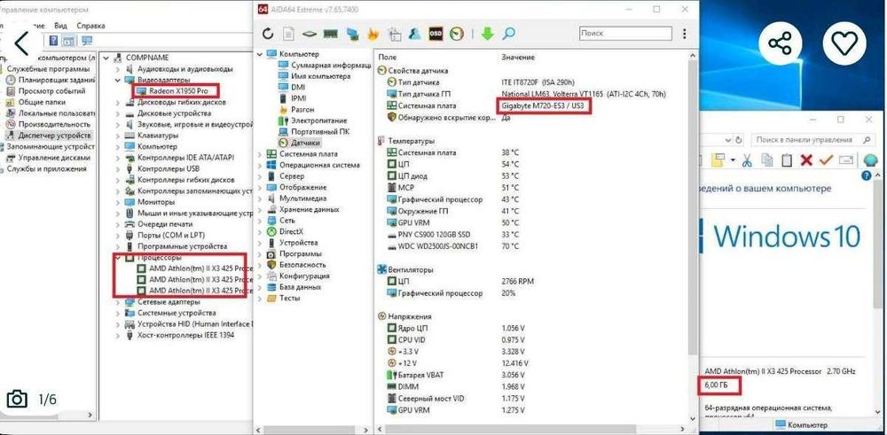Click the AIDA64 refresh toolbar icon
Viewport: 887px width, 435px height.
pos(268,34)
